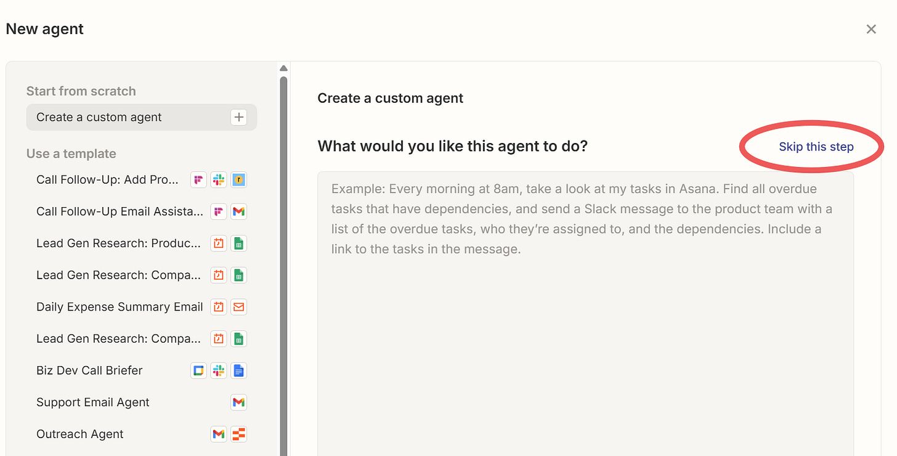This screenshot has height=456, width=897.
Task: Click the template list scrollbar up arrow
Action: coord(283,68)
